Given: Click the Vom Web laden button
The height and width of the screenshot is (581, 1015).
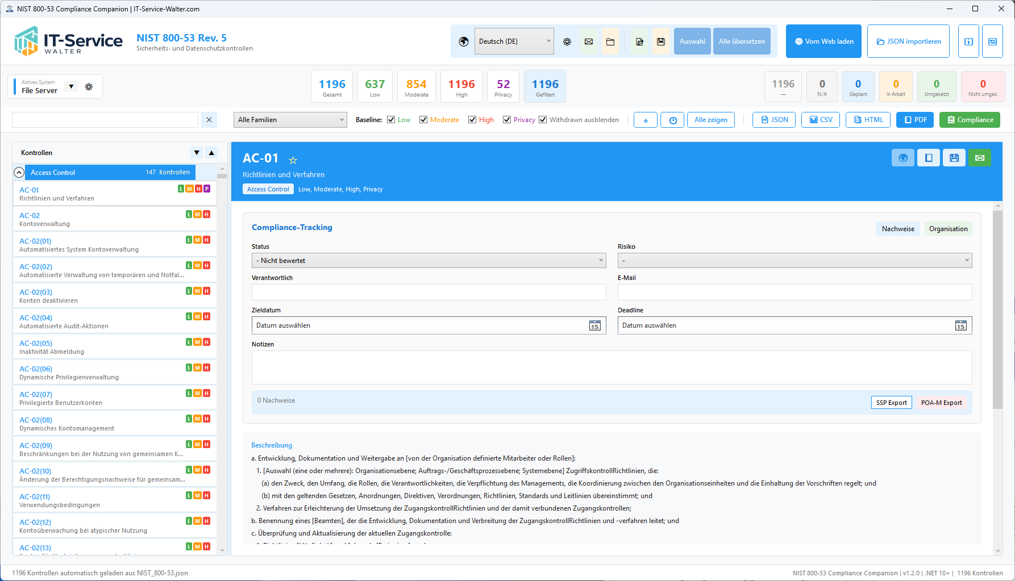Looking at the screenshot, I should coord(823,41).
